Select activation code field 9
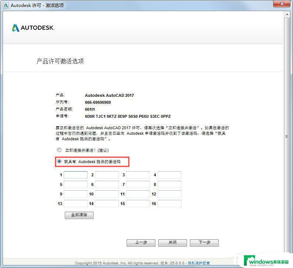Viewport: 293px width, 268px height. [x=76, y=194]
